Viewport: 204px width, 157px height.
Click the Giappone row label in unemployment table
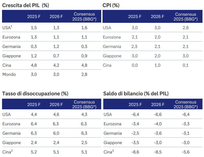[11, 143]
